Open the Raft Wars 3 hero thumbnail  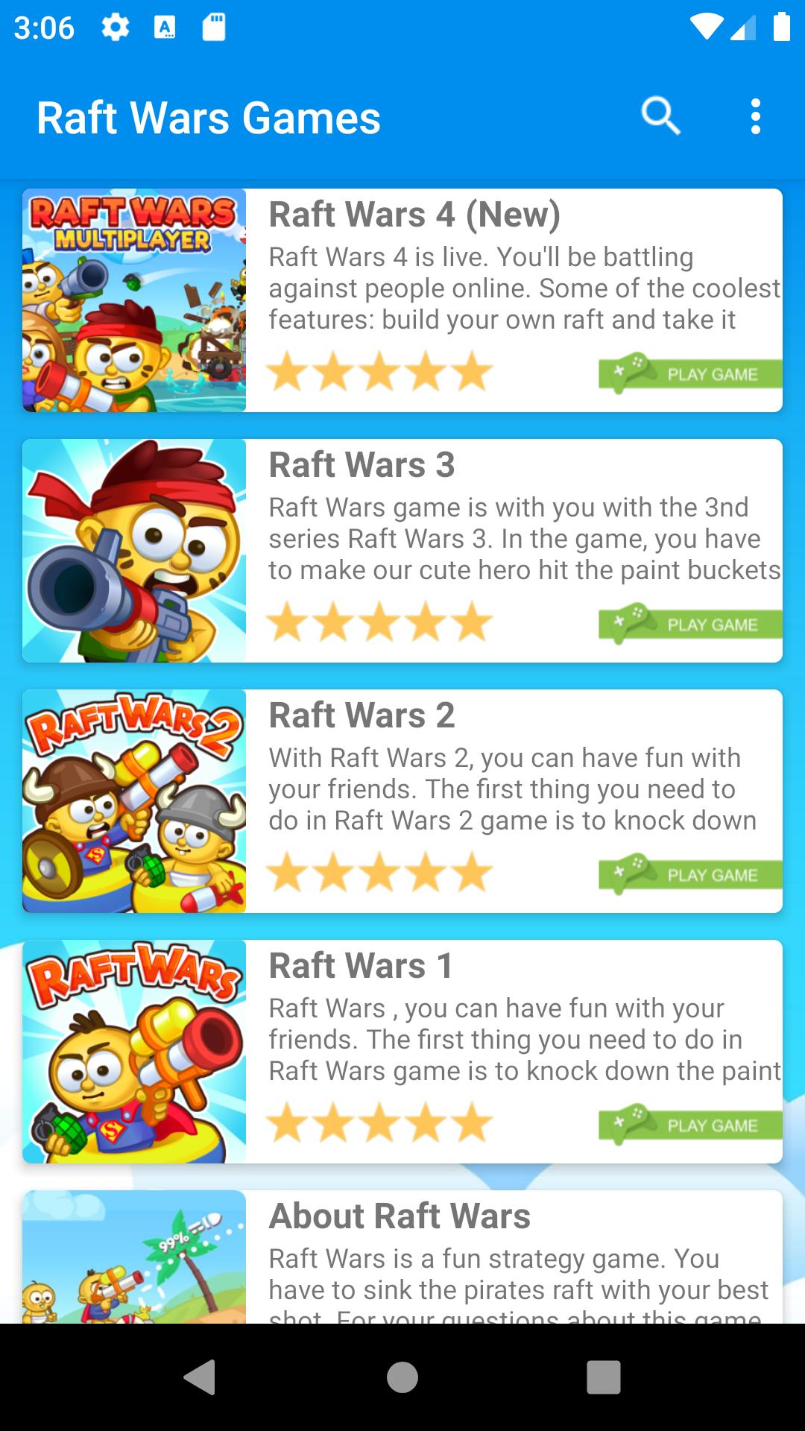(x=134, y=551)
